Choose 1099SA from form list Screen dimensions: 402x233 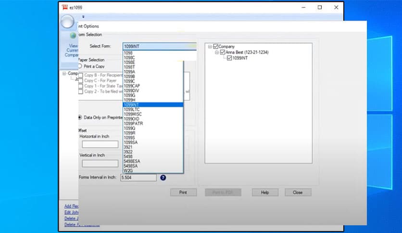click(153, 142)
